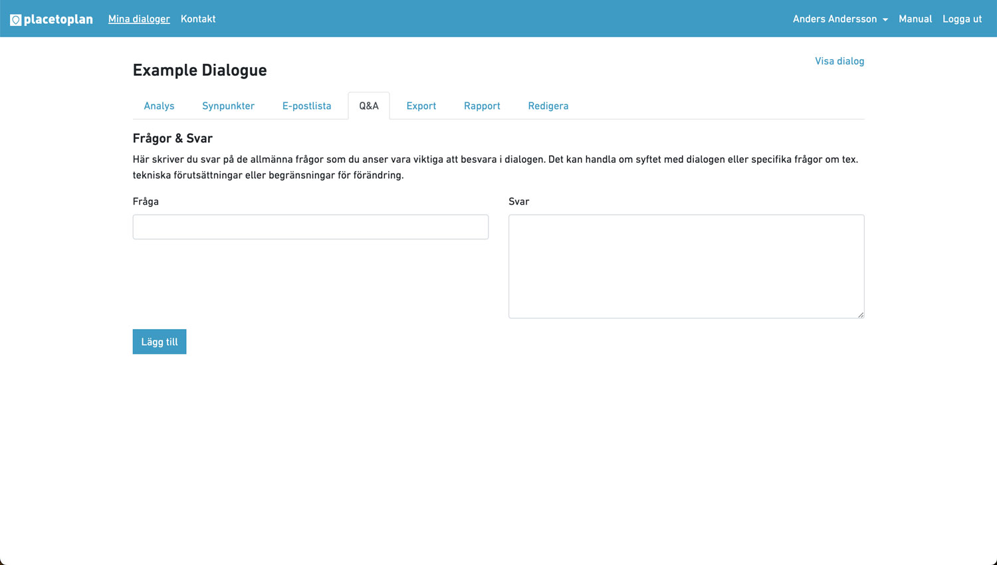
Task: Go to the Kontakt page
Action: pyautogui.click(x=198, y=19)
